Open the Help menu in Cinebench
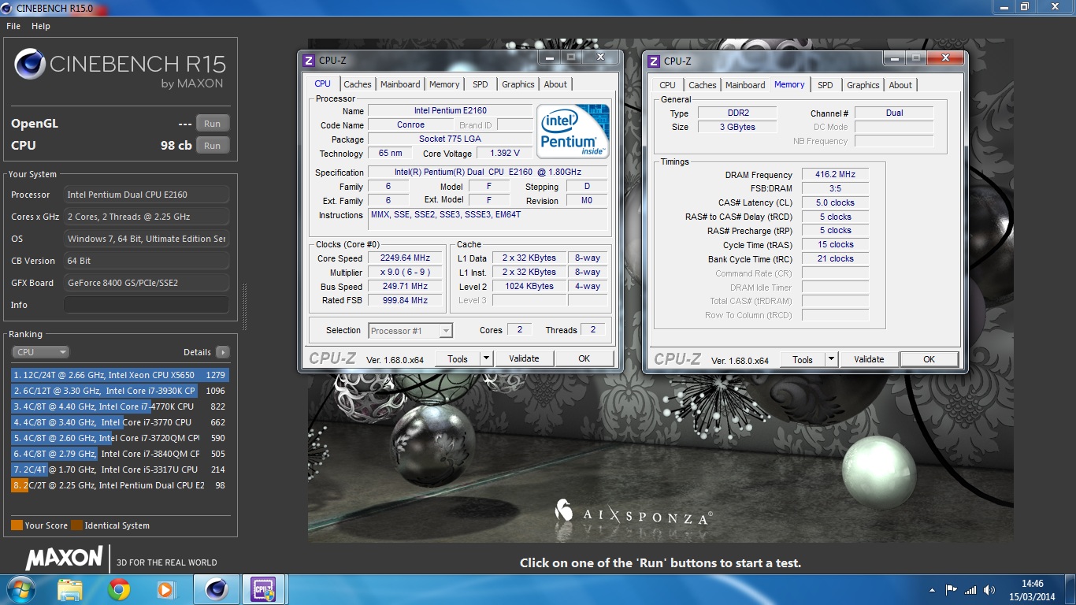This screenshot has height=605, width=1076. (41, 26)
